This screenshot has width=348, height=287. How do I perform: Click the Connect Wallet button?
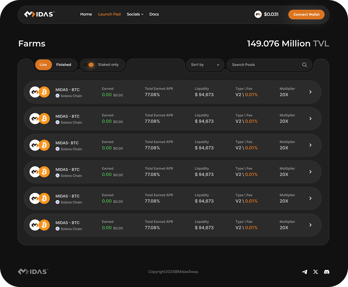pyautogui.click(x=306, y=15)
